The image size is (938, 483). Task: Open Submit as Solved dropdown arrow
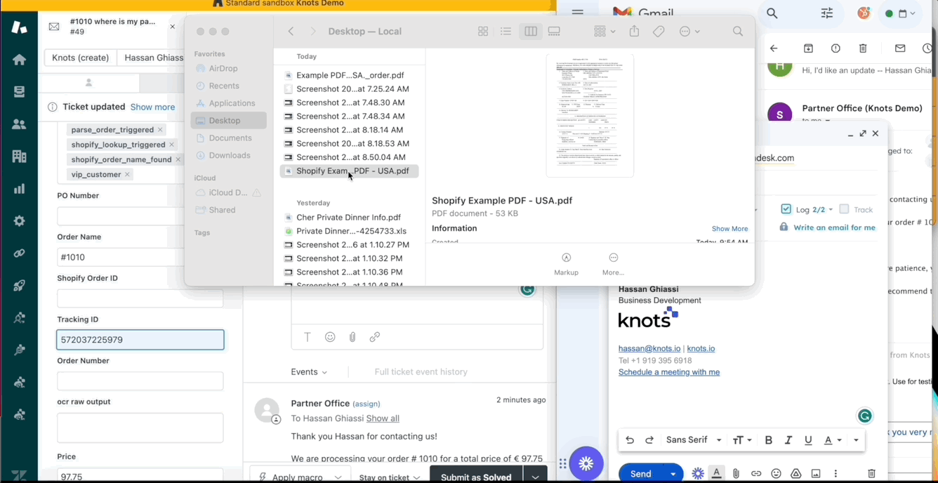pyautogui.click(x=535, y=477)
